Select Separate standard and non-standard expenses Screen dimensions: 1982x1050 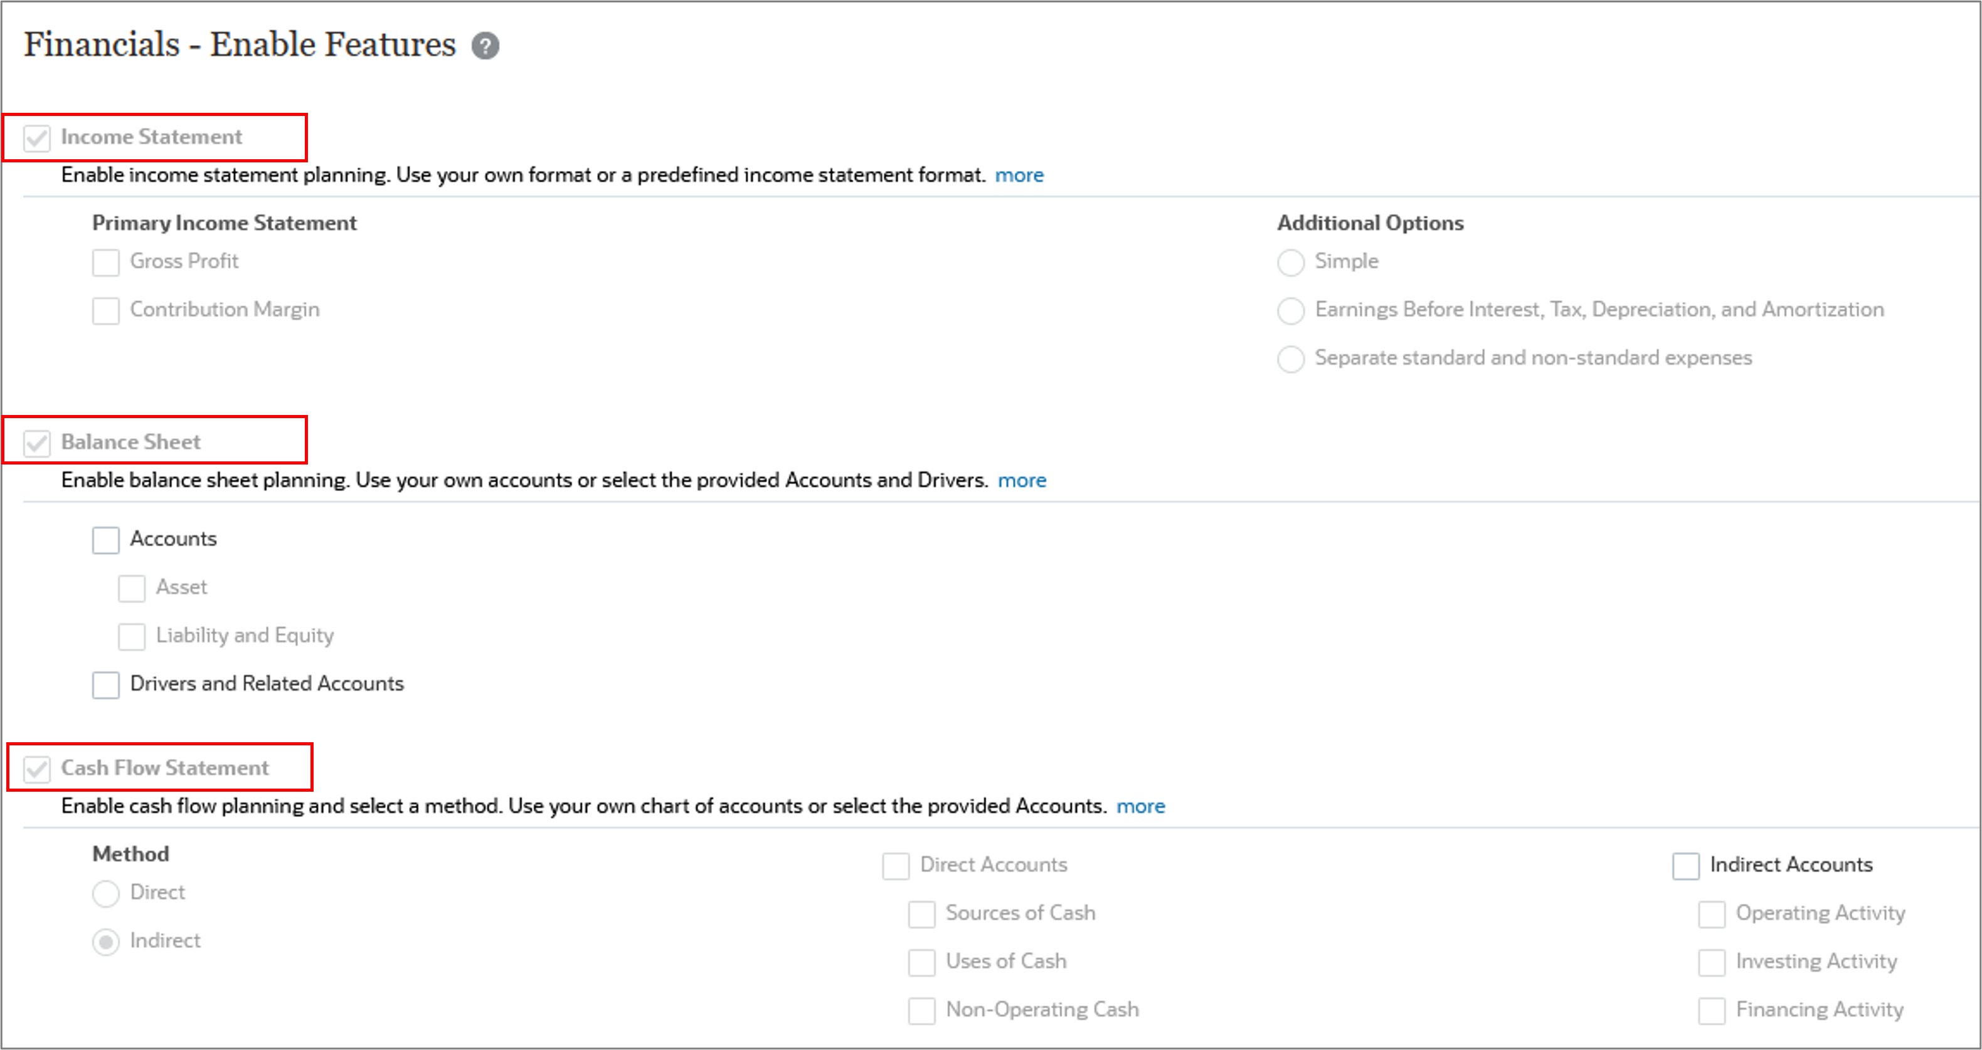[x=1290, y=359]
